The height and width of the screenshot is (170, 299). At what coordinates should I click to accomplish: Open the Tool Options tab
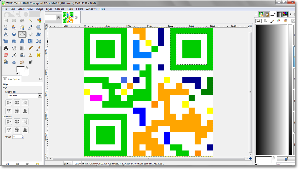12,79
